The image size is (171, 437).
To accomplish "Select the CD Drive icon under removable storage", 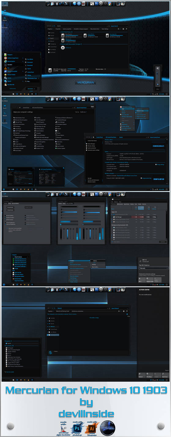I will (63, 48).
